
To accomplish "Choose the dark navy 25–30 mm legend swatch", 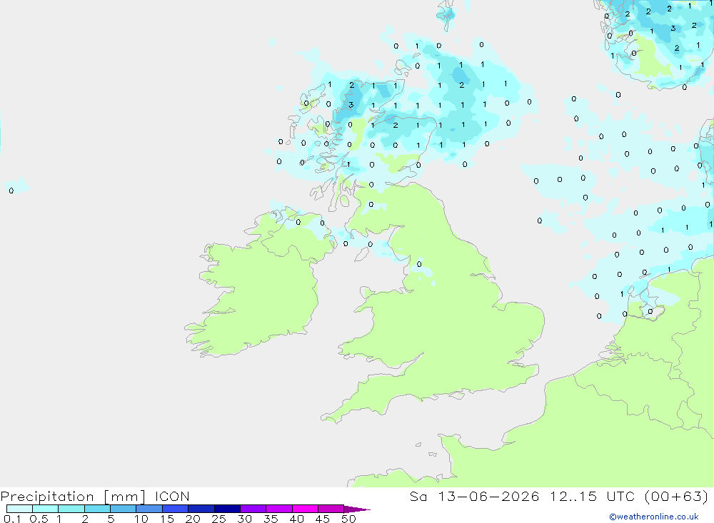I will [x=227, y=509].
